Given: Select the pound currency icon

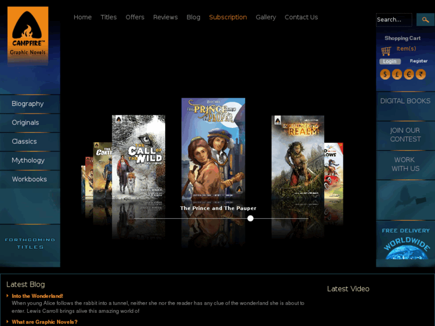Looking at the screenshot, I should click(397, 74).
